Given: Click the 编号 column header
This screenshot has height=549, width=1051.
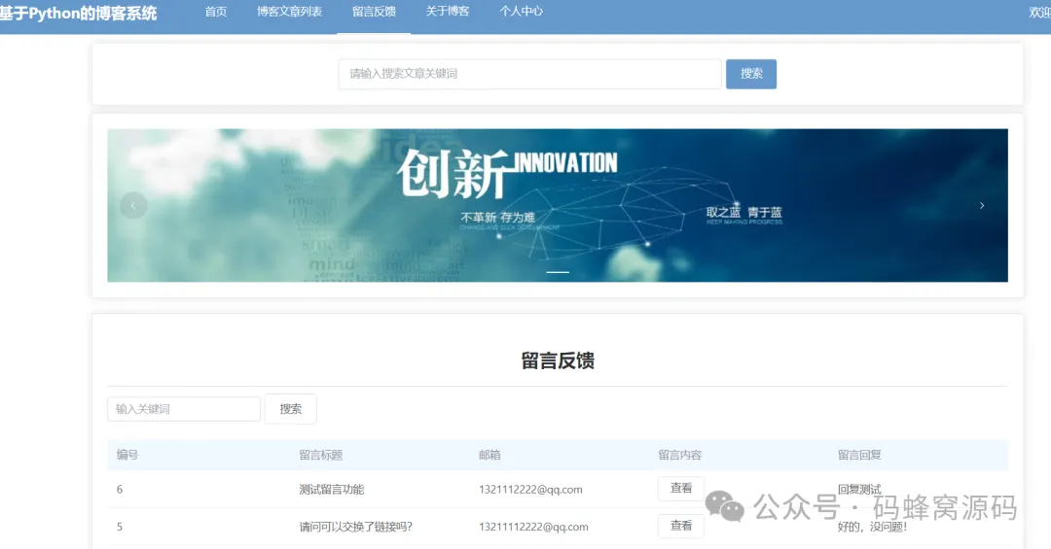Looking at the screenshot, I should point(127,456).
